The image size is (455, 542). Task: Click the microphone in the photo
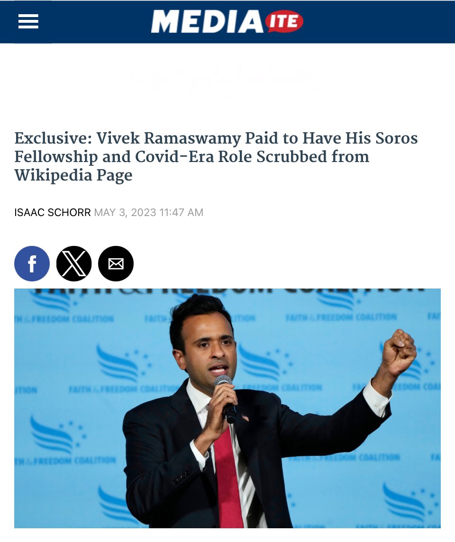coord(225,398)
